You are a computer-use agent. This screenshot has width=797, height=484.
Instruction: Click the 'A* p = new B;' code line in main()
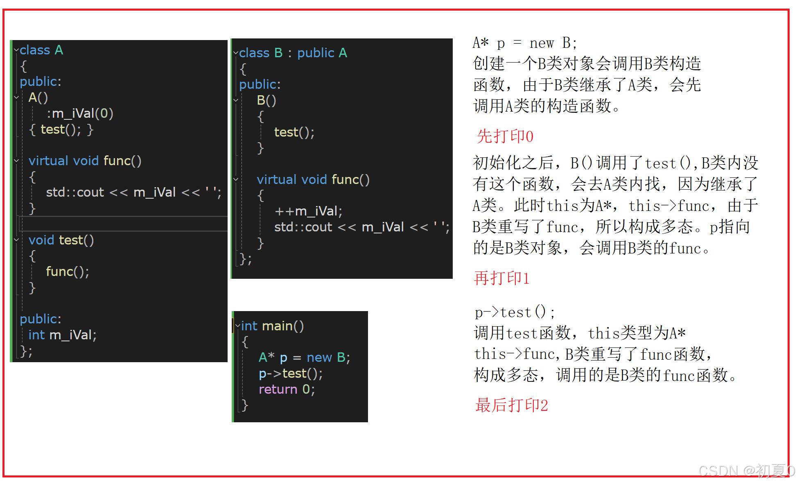click(304, 357)
